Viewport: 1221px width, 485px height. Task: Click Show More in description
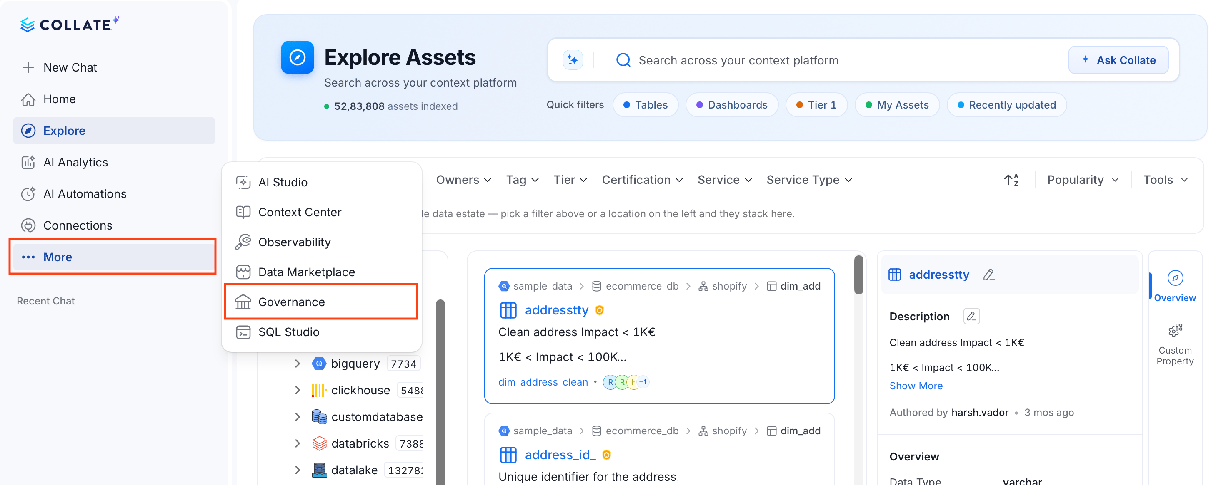coord(916,386)
